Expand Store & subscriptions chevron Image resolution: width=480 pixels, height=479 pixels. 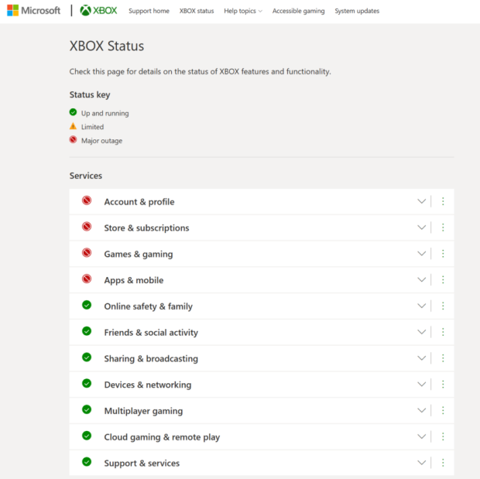pyautogui.click(x=421, y=228)
